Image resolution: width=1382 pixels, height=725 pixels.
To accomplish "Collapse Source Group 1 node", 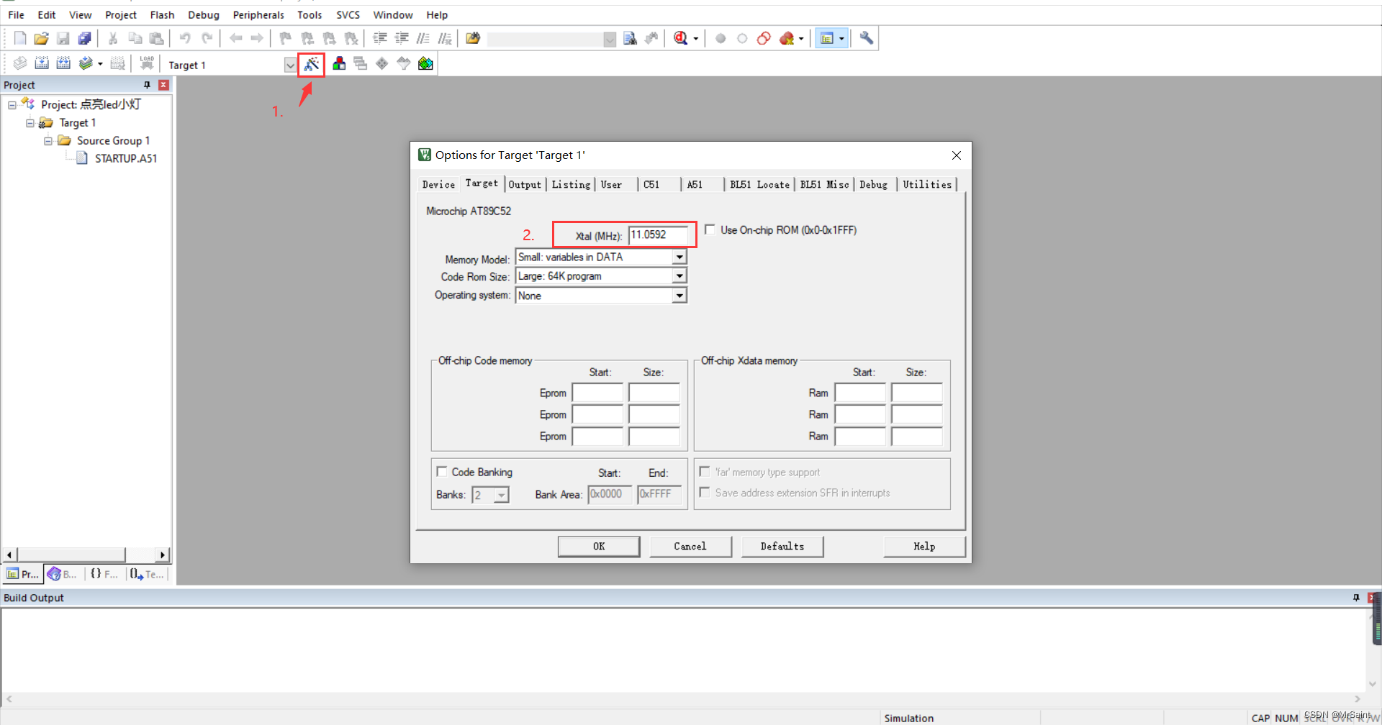I will click(x=48, y=141).
